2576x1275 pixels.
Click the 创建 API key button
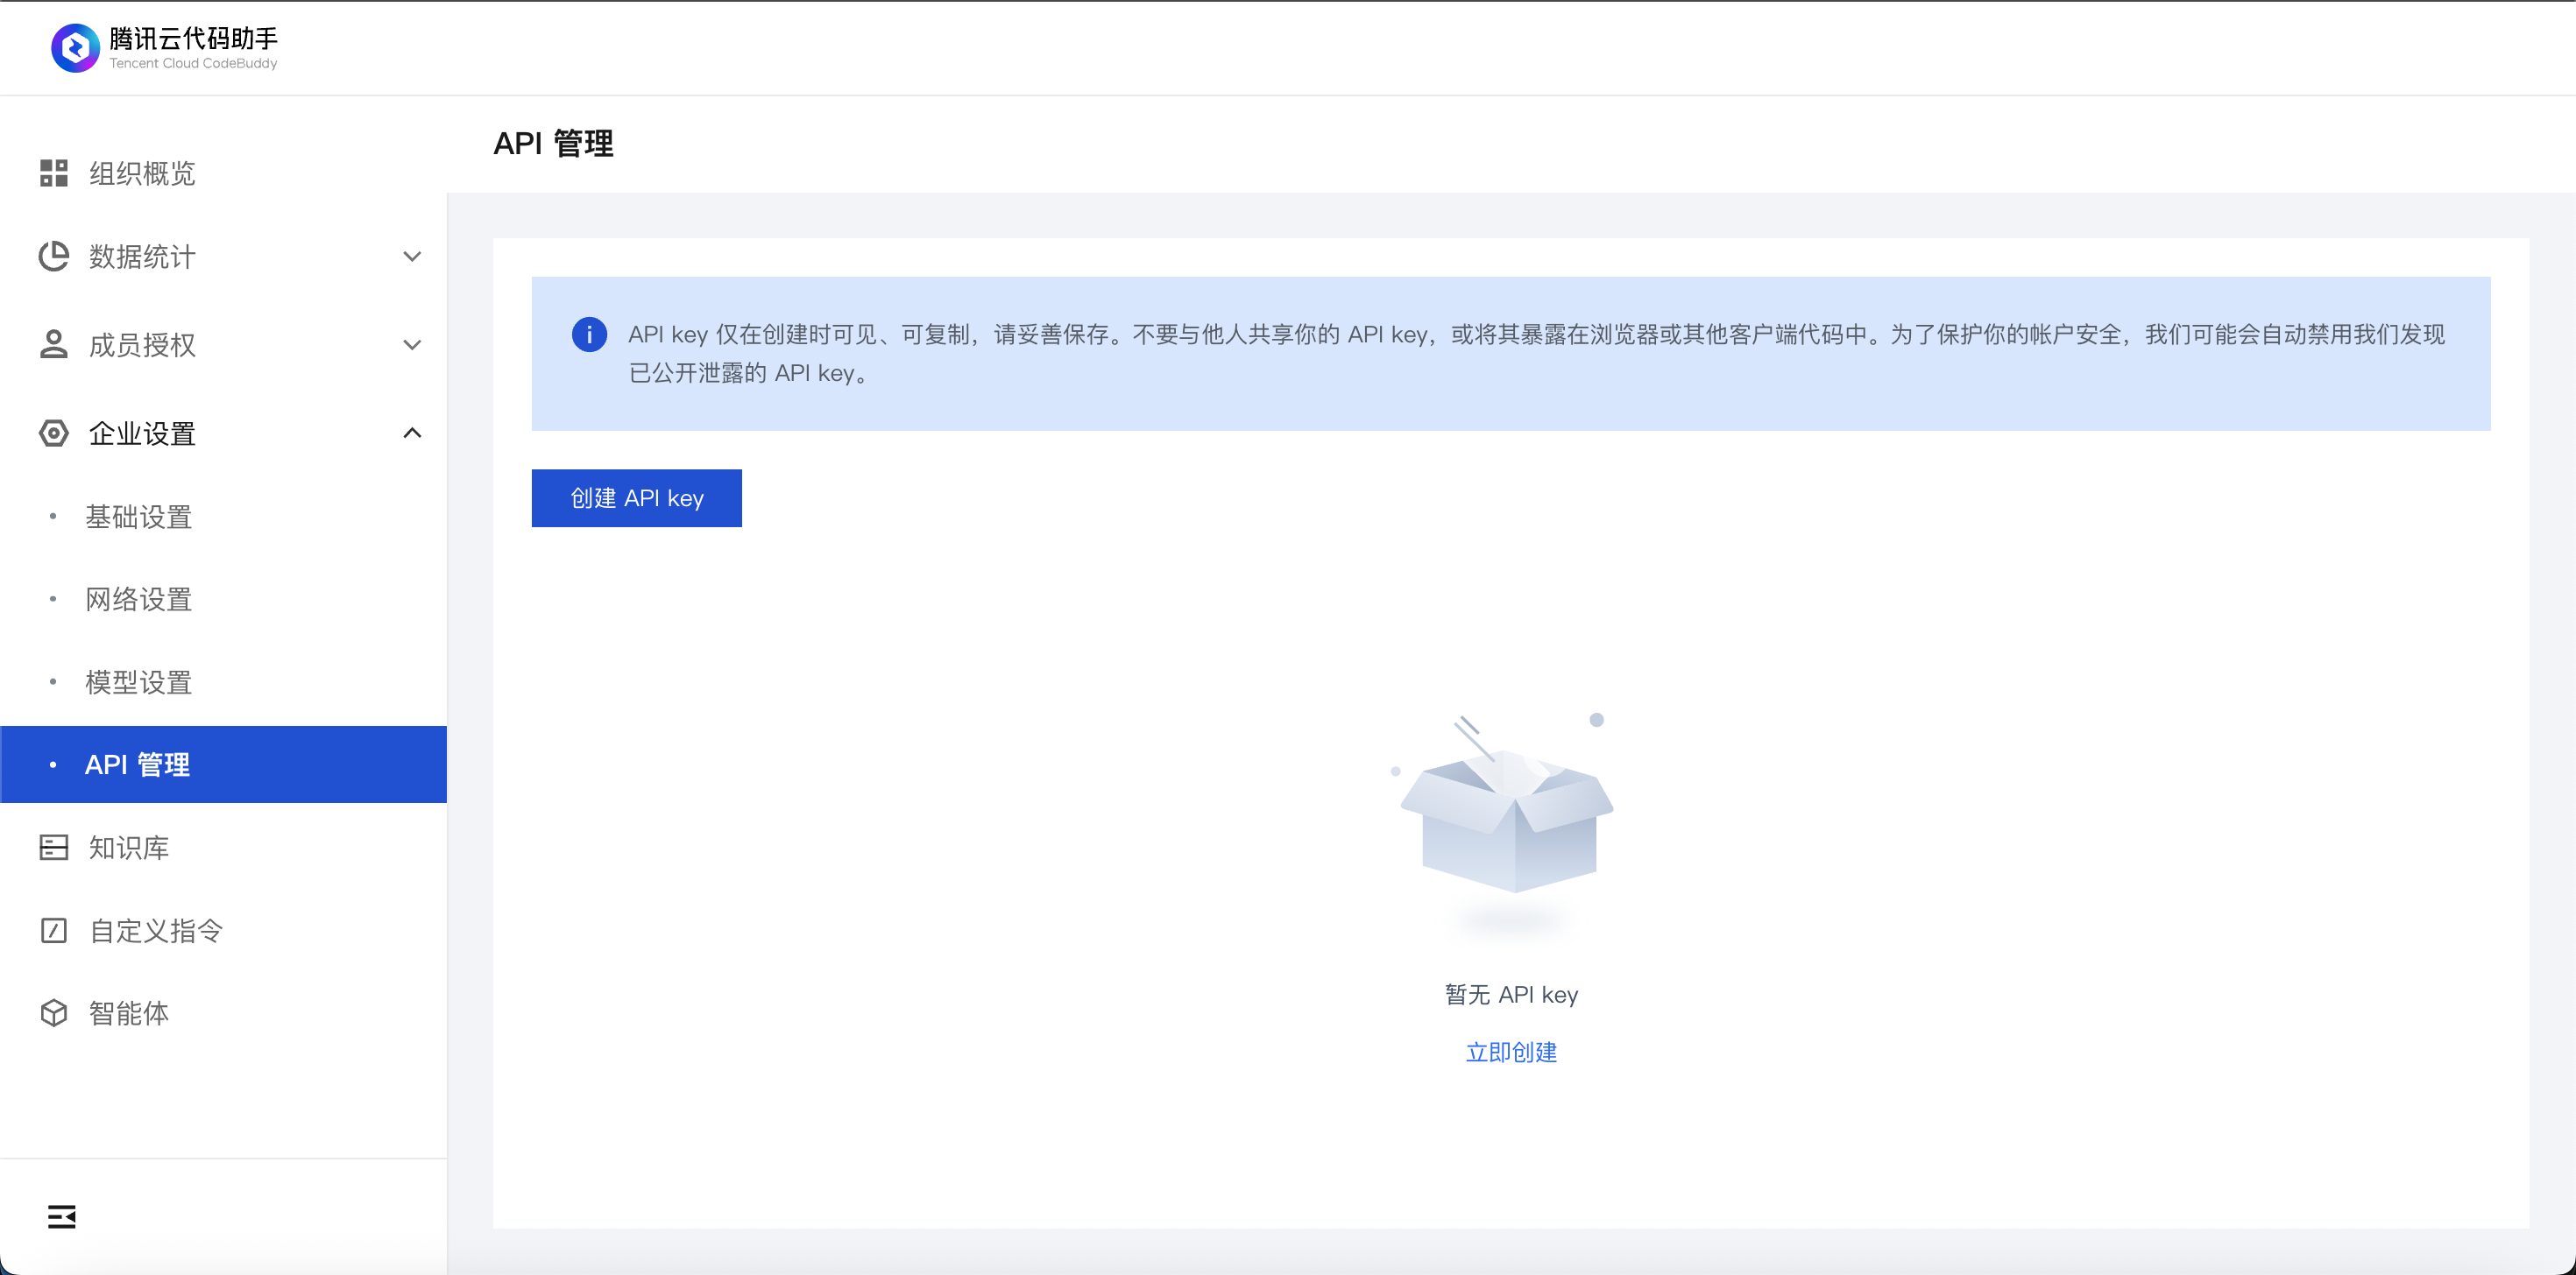click(x=636, y=497)
